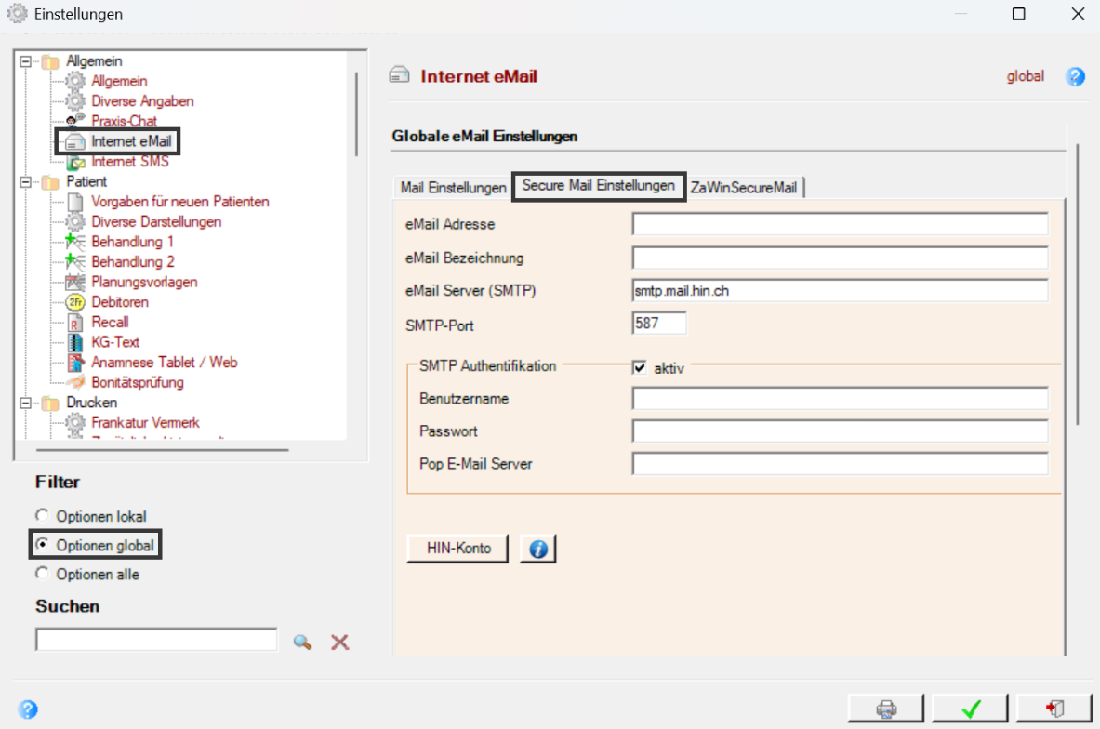This screenshot has width=1100, height=729.
Task: Select the Optionen alle radio button
Action: point(42,573)
